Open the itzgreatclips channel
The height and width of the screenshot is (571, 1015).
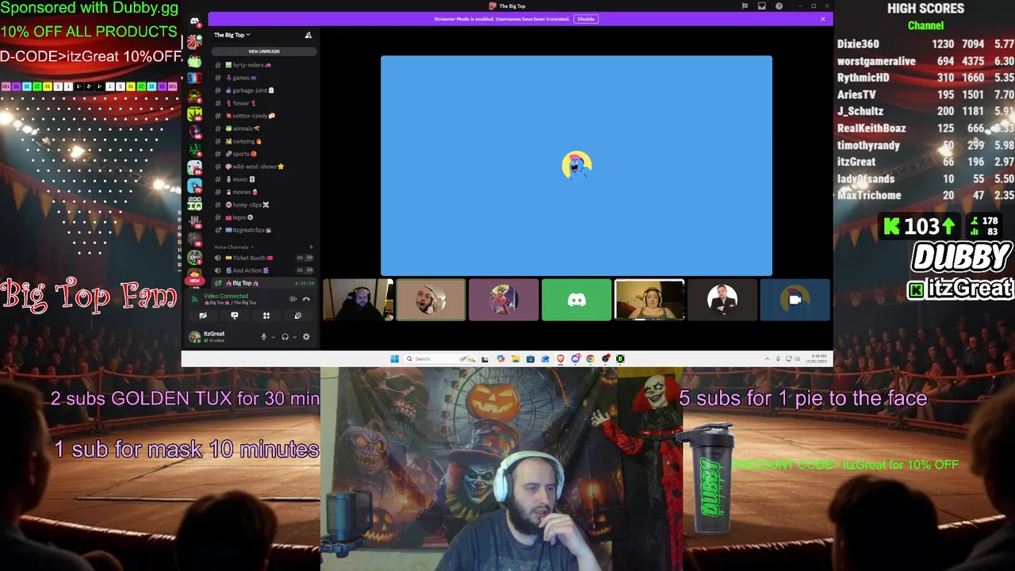tap(264, 230)
